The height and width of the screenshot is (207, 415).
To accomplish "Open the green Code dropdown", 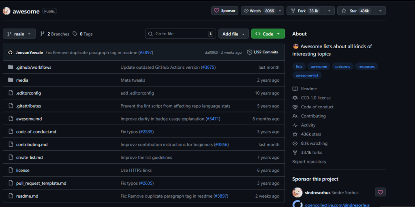I will 268,34.
